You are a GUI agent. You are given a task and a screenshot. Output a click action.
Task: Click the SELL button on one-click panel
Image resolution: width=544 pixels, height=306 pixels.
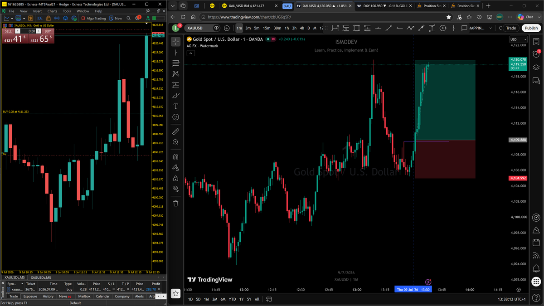pyautogui.click(x=8, y=31)
